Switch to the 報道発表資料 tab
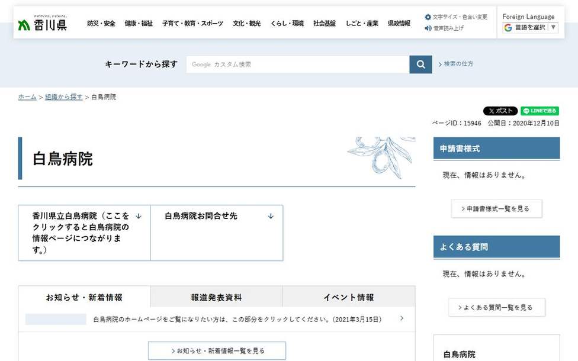The width and height of the screenshot is (578, 361). 216,297
